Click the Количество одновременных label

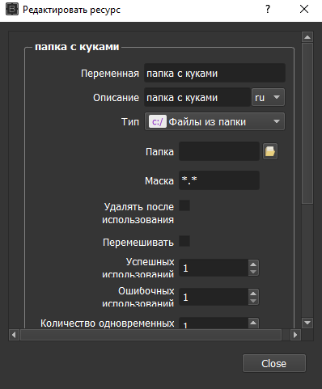(108, 323)
